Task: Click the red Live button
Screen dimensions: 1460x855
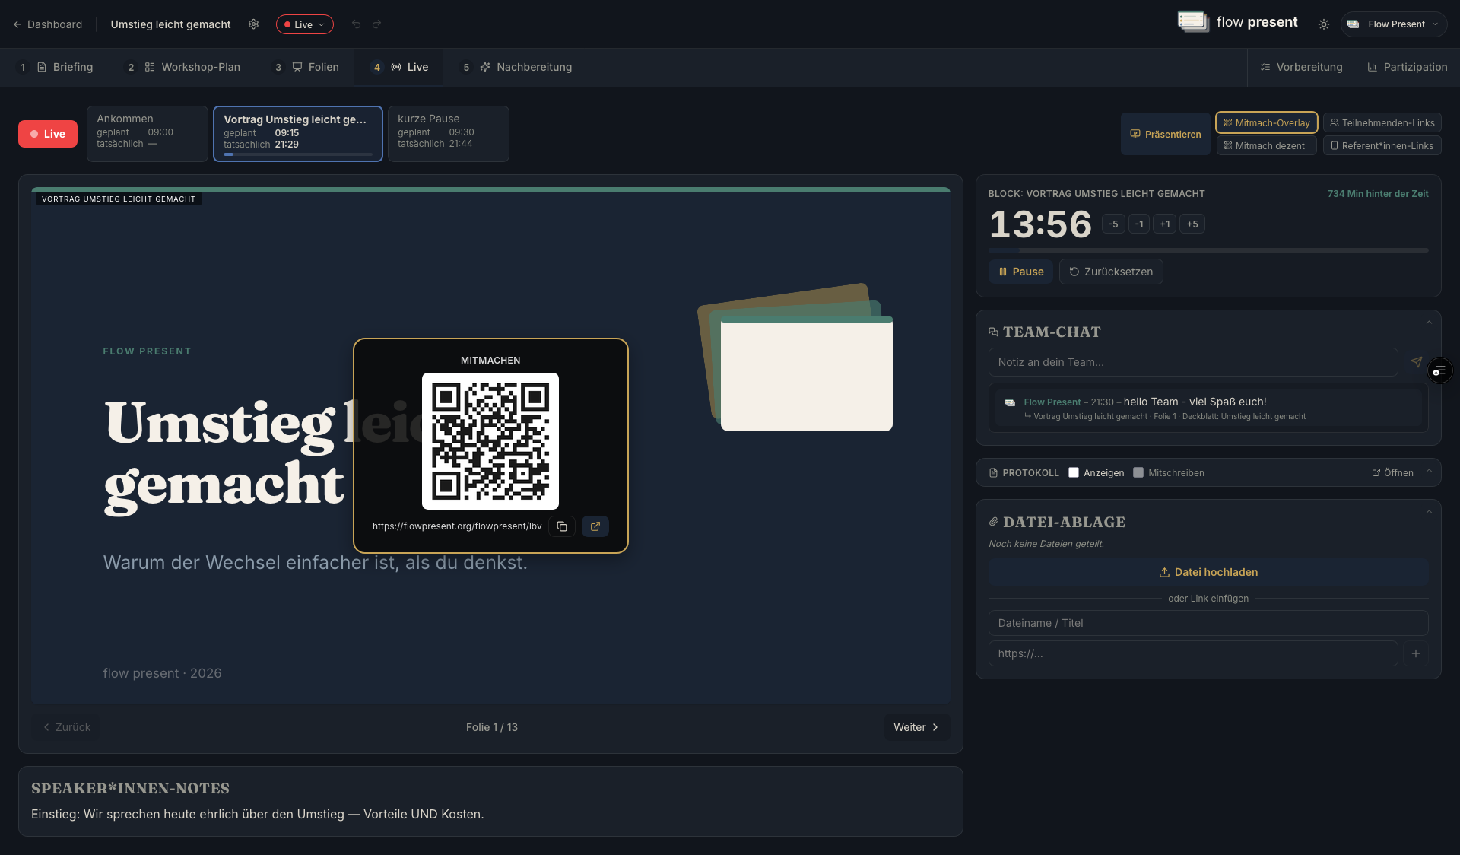Action: tap(48, 134)
